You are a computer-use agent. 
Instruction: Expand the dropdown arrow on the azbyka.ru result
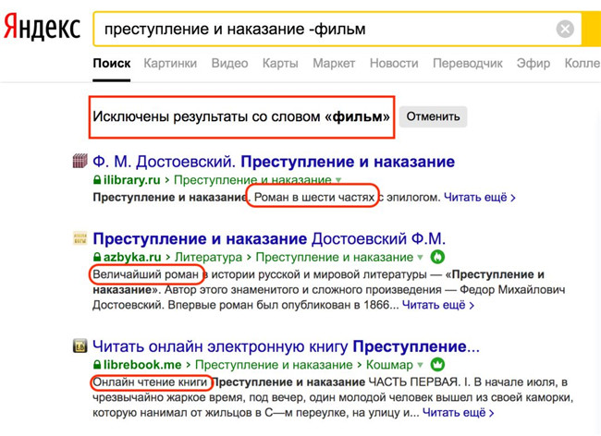tap(420, 257)
